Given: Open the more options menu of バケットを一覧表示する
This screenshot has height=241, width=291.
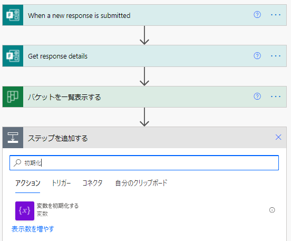Looking at the screenshot, I should point(276,97).
